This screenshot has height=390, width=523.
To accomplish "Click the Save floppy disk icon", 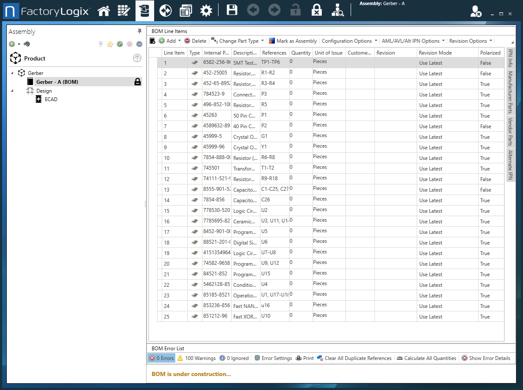I will pos(232,11).
